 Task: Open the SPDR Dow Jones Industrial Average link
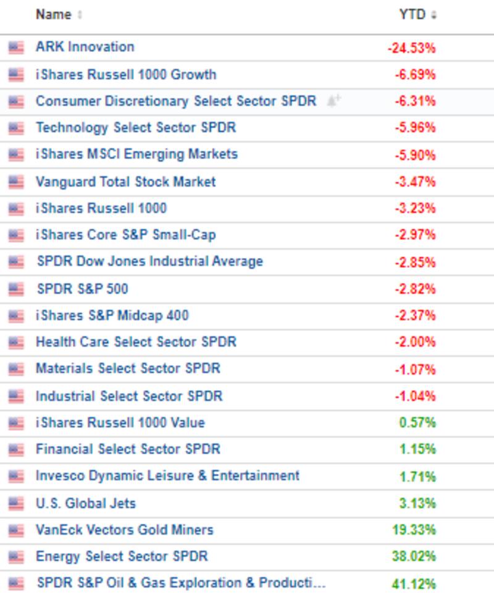(x=149, y=262)
